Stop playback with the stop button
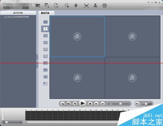Viewport: 163px width, 126px height. [x=90, y=103]
